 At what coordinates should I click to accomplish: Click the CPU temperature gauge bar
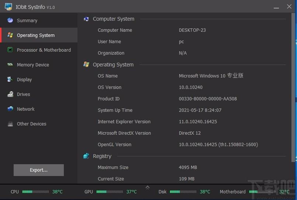coord(35,192)
